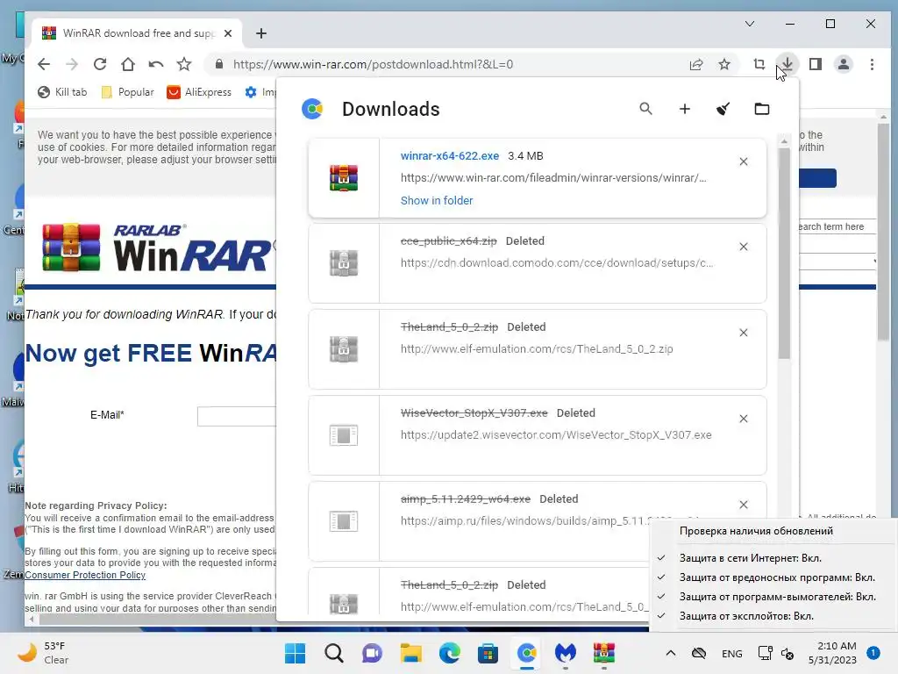The image size is (898, 674).
Task: Click the crop screenshot tool icon
Action: (759, 64)
